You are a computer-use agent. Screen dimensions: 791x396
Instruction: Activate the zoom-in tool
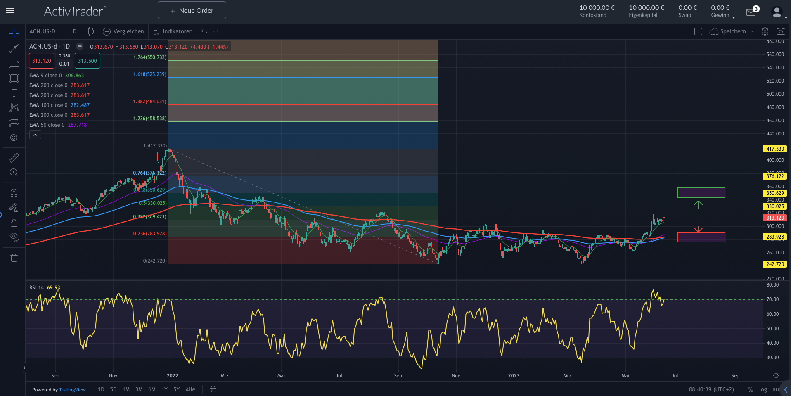coord(14,173)
